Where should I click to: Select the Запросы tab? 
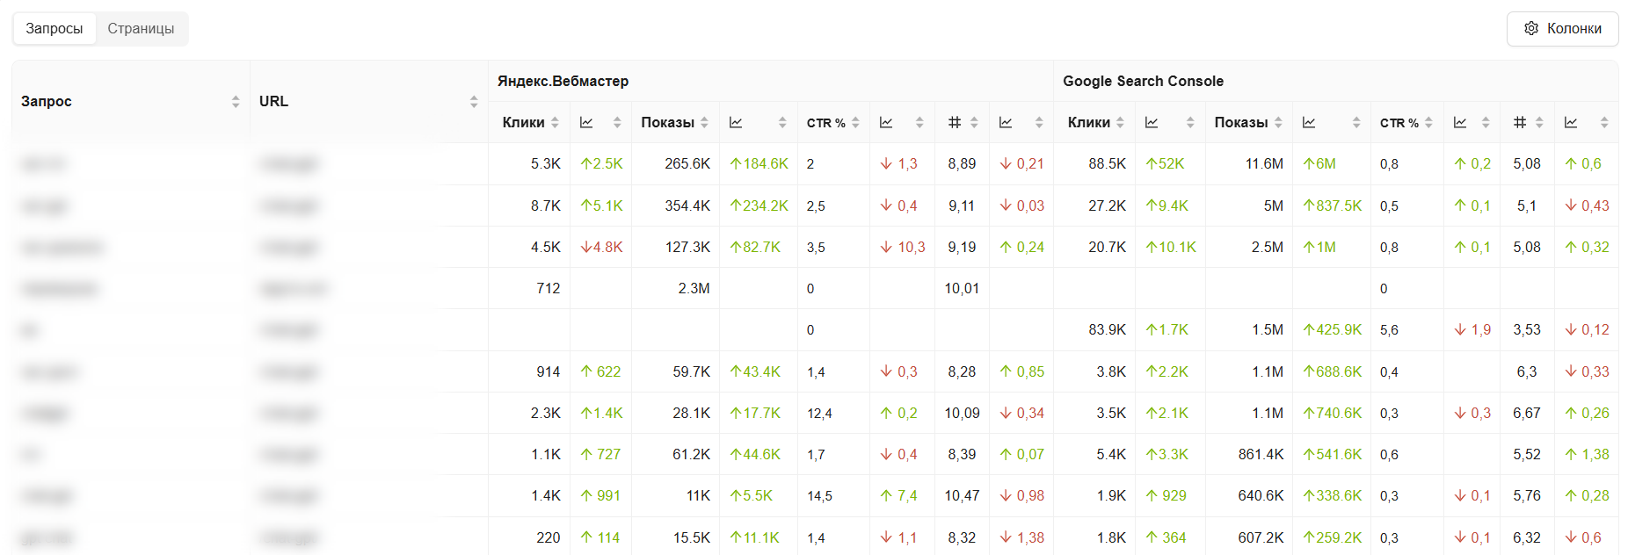55,29
